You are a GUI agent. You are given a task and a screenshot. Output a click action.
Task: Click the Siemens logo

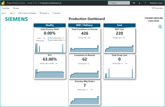[x=16, y=19]
